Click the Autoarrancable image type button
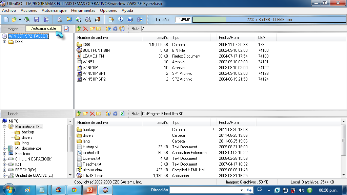The height and width of the screenshot is (195, 347). click(x=44, y=28)
